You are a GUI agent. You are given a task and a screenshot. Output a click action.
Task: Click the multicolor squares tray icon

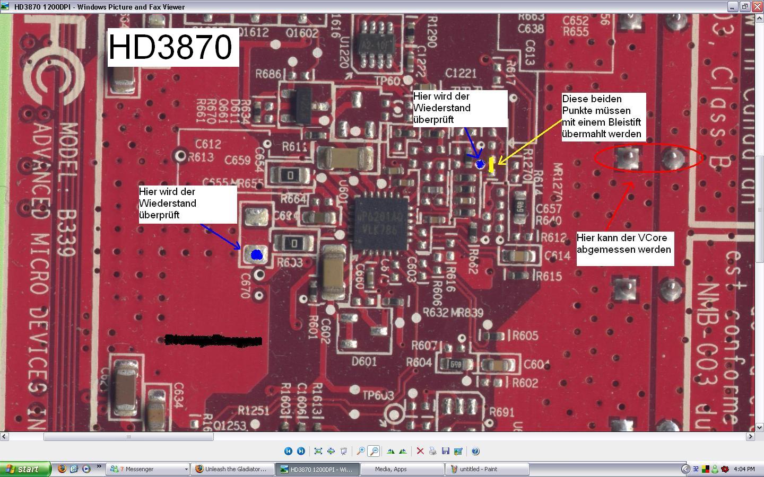705,469
